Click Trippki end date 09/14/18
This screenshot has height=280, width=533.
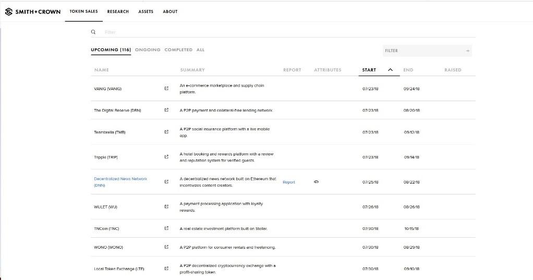coord(411,157)
